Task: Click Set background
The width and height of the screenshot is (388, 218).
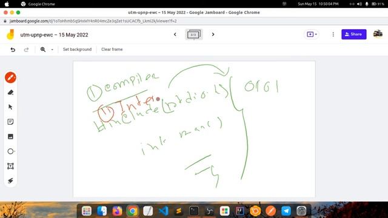Action: [x=77, y=50]
